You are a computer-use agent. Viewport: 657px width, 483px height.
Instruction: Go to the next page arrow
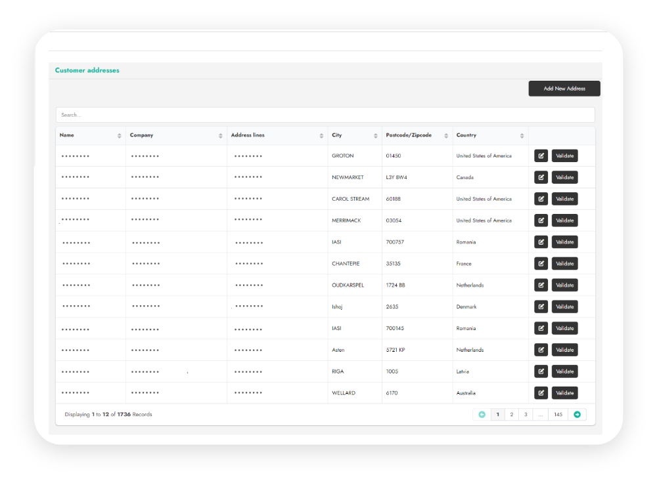[577, 414]
